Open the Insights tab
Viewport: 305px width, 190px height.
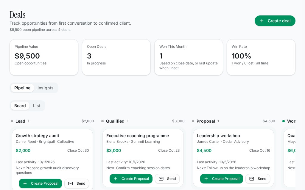click(x=45, y=88)
